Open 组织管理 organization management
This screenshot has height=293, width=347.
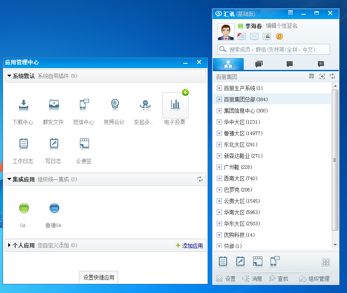[x=314, y=279]
